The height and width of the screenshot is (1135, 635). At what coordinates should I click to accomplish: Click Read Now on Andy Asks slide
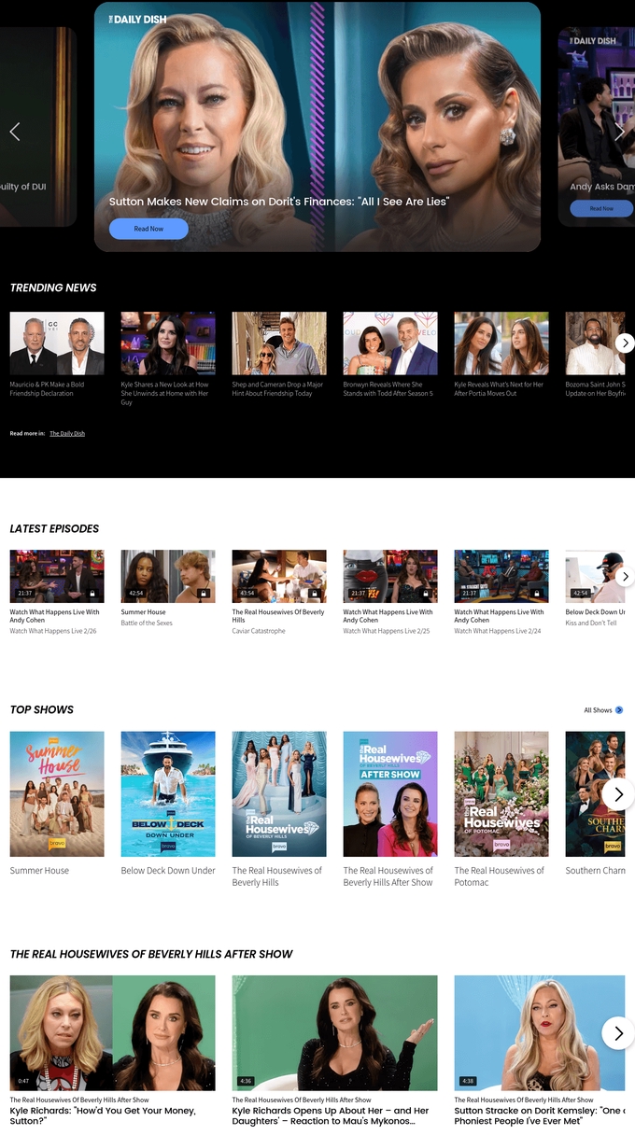(x=601, y=209)
